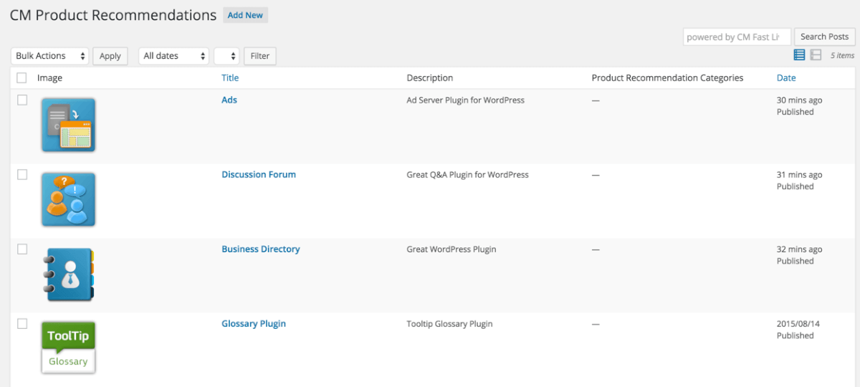Switch to list view icon

pos(799,55)
